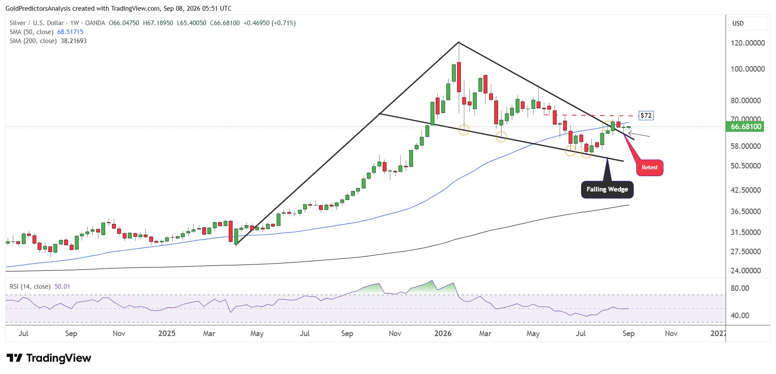Click the 24.00000 price axis label

click(x=746, y=271)
